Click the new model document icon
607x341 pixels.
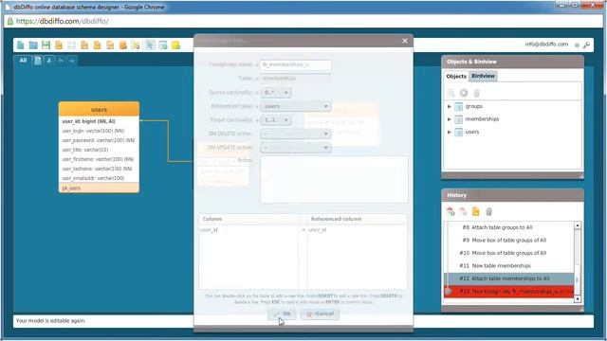click(21, 45)
